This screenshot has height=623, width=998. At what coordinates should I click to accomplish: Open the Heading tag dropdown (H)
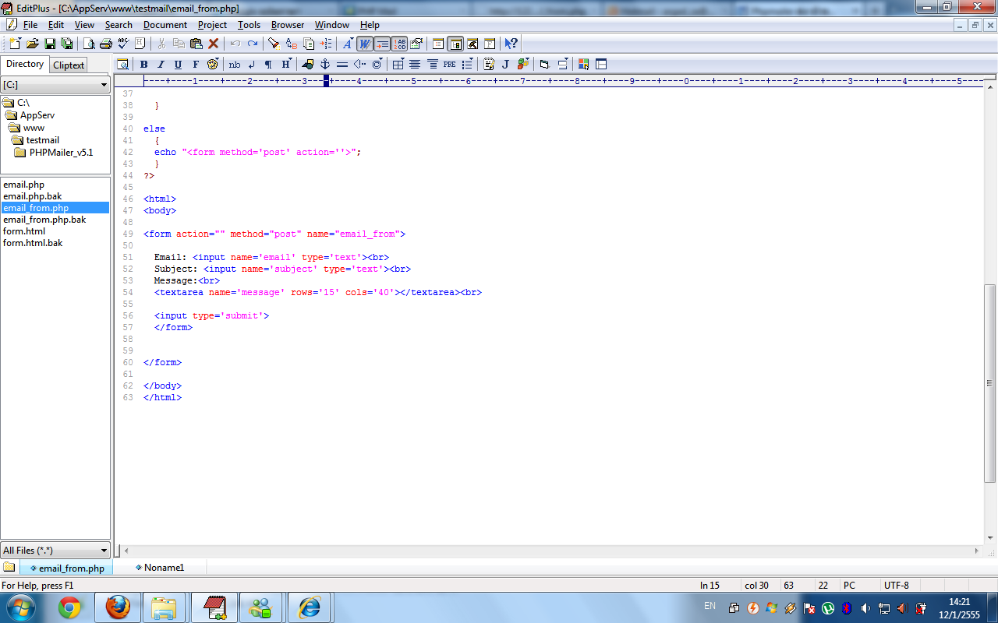point(286,65)
